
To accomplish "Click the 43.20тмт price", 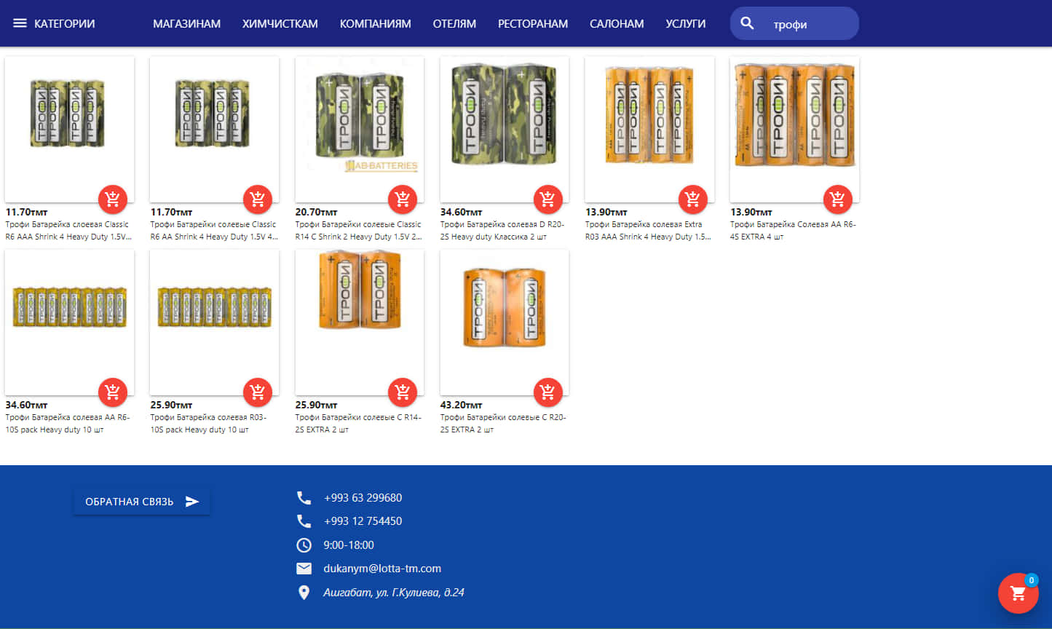I will click(462, 405).
